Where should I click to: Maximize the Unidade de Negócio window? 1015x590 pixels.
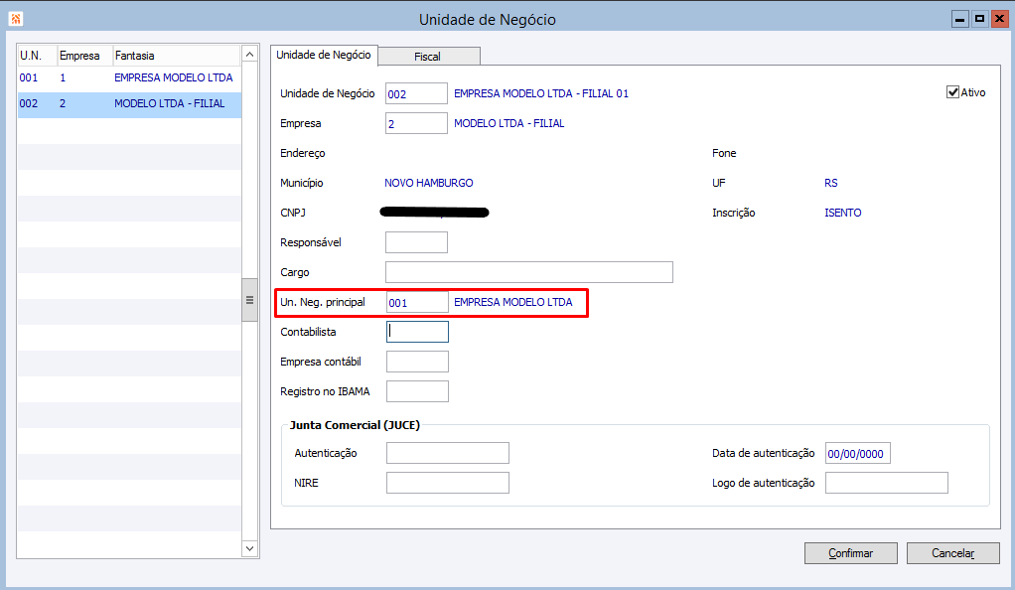click(980, 19)
